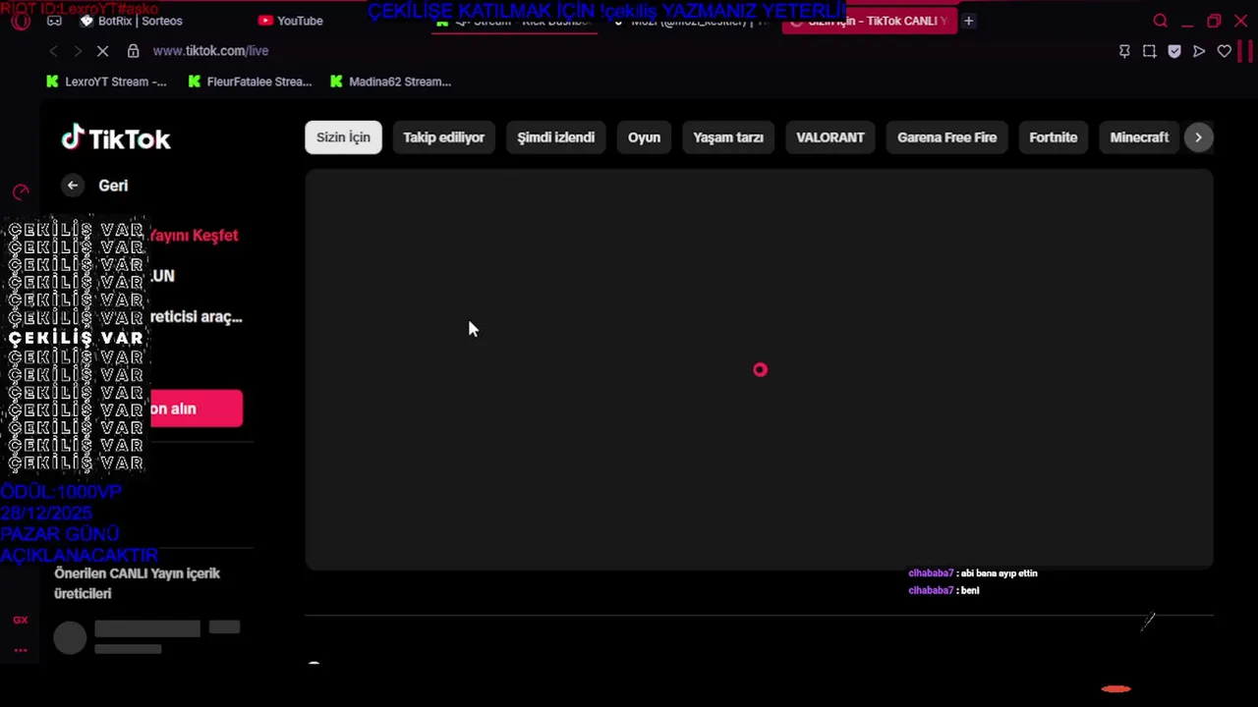
Task: Select the Şimdi izlendi category
Action: [x=555, y=137]
